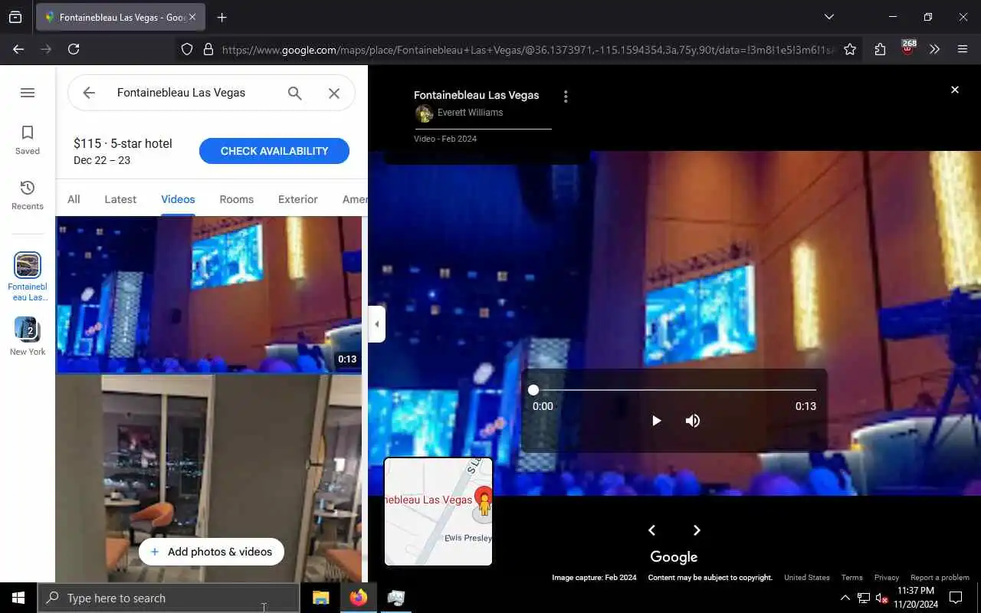Close the video viewer
Viewport: 981px width, 613px height.
[955, 90]
